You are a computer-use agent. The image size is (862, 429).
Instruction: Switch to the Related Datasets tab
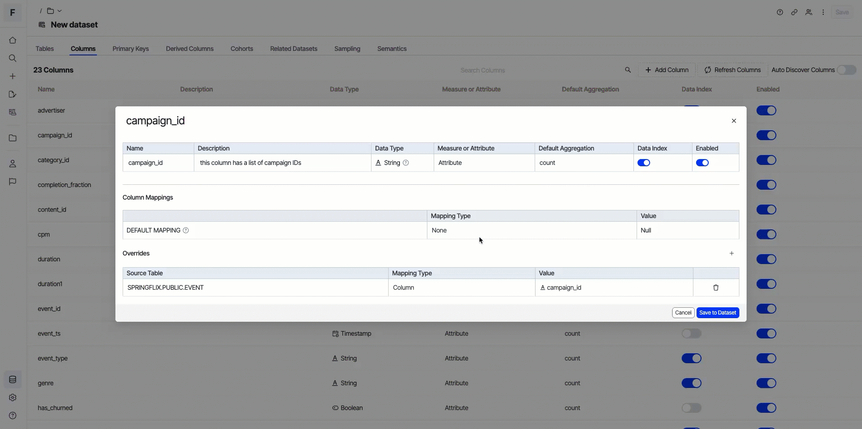[x=294, y=49]
